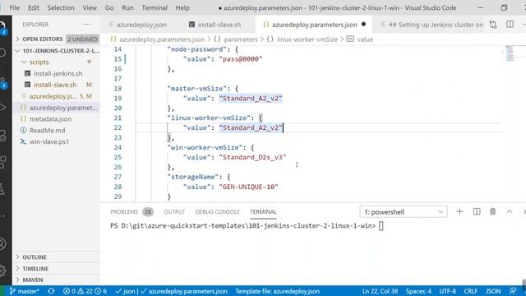Click the 'linux-worker-vmSize' breadcrumb segment
This screenshot has height=296, width=526.
tap(307, 39)
